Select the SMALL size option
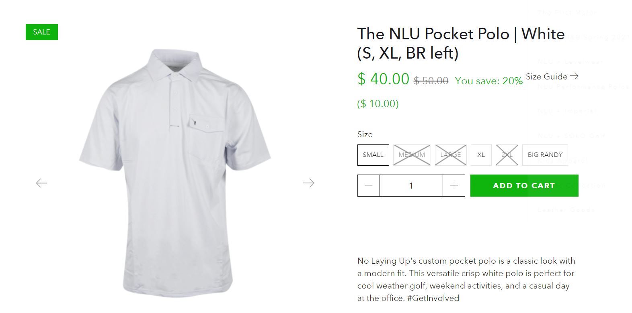This screenshot has height=313, width=632. coord(373,155)
